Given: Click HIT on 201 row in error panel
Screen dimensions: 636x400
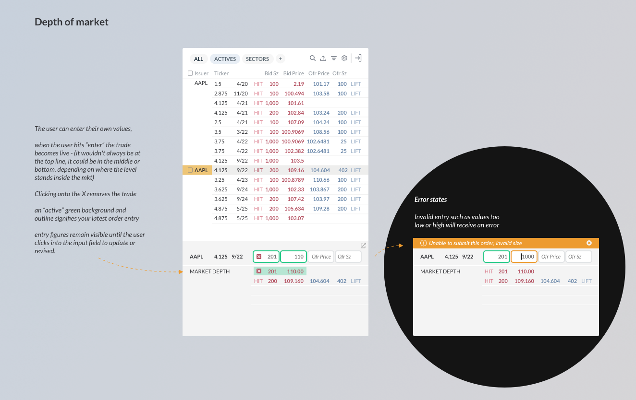Looking at the screenshot, I should 489,271.
